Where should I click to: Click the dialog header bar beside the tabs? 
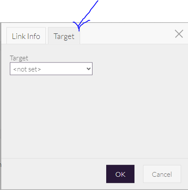tap(127, 34)
